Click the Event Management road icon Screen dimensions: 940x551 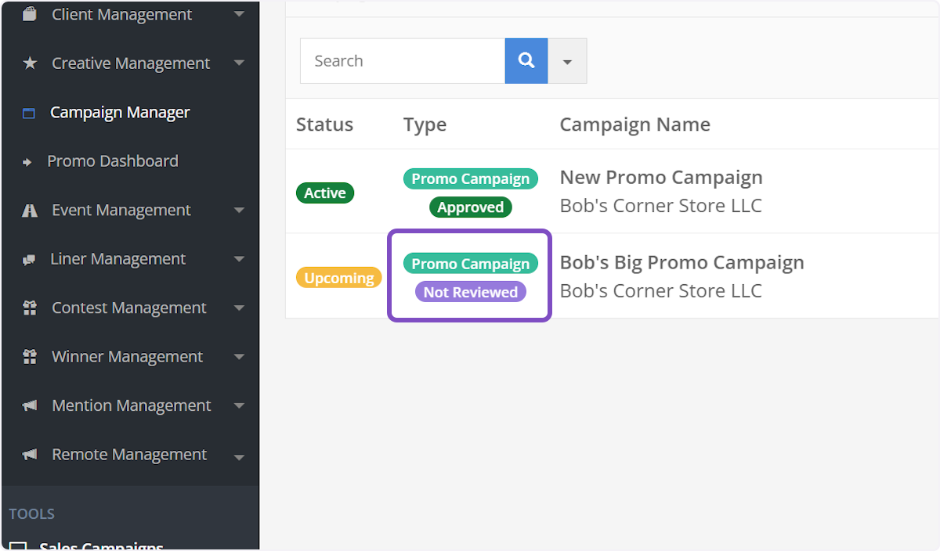click(x=30, y=211)
